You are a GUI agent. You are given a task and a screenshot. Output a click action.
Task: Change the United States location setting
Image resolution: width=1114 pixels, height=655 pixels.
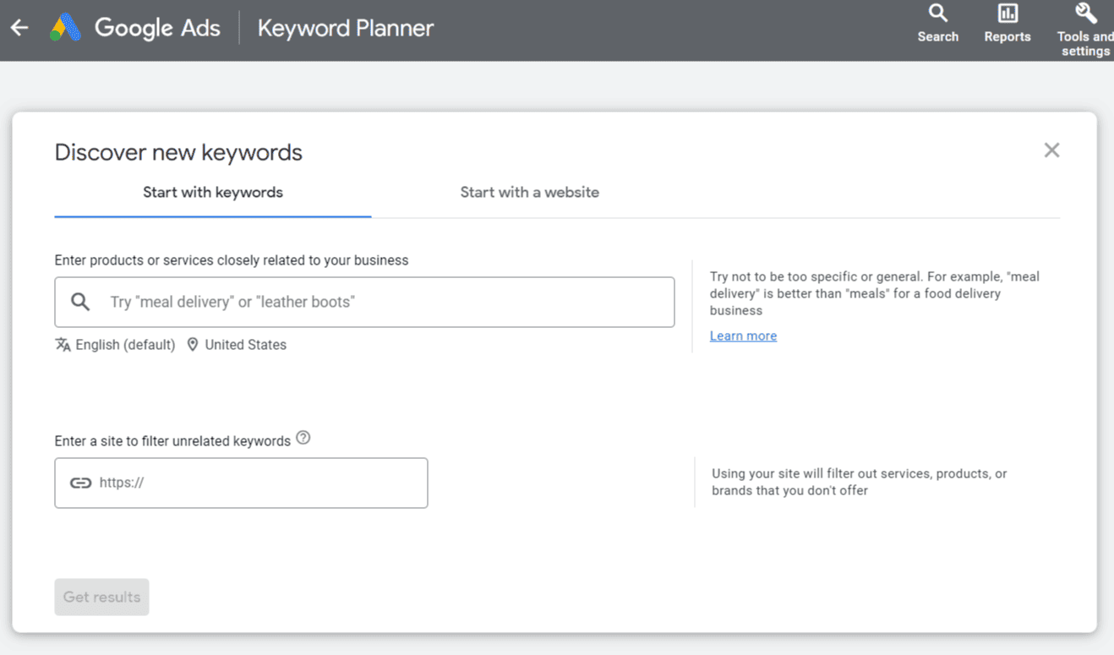tap(245, 344)
